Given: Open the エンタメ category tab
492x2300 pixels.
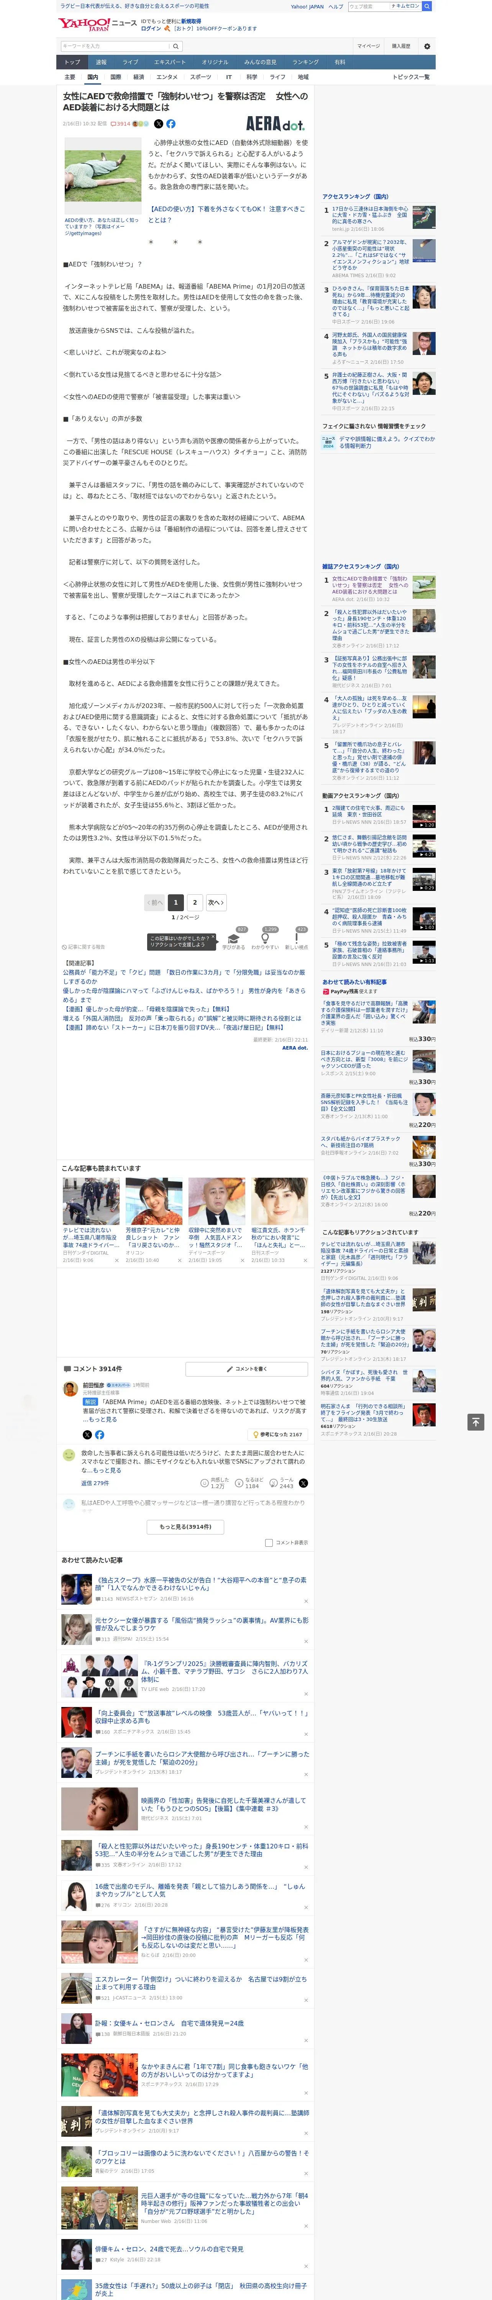Looking at the screenshot, I should [x=167, y=77].
